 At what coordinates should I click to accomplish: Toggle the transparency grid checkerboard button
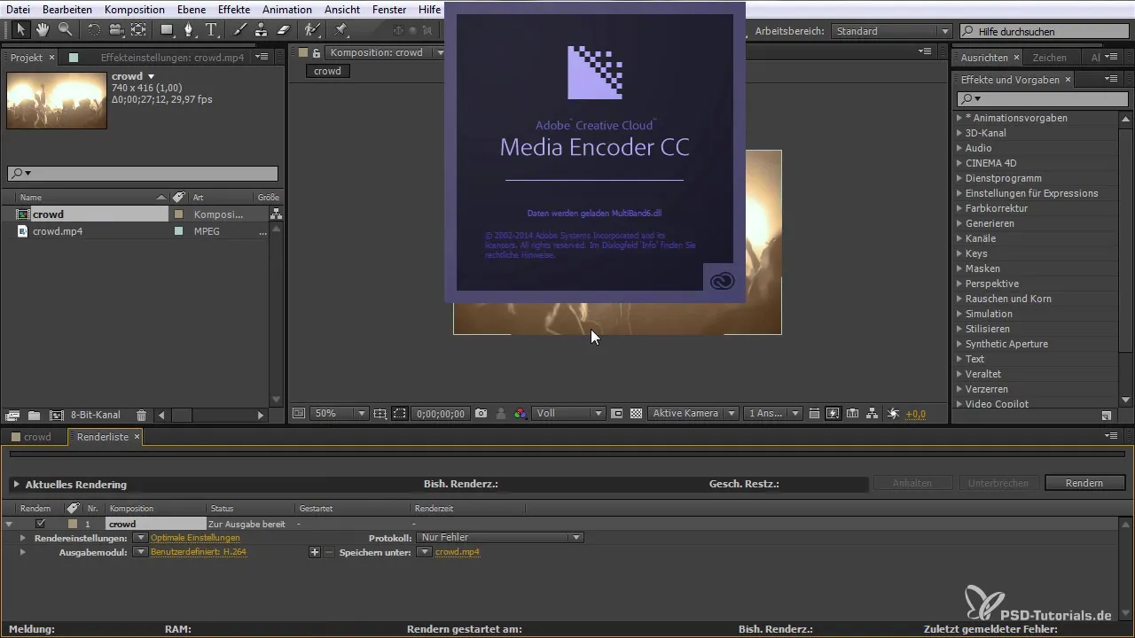click(636, 414)
